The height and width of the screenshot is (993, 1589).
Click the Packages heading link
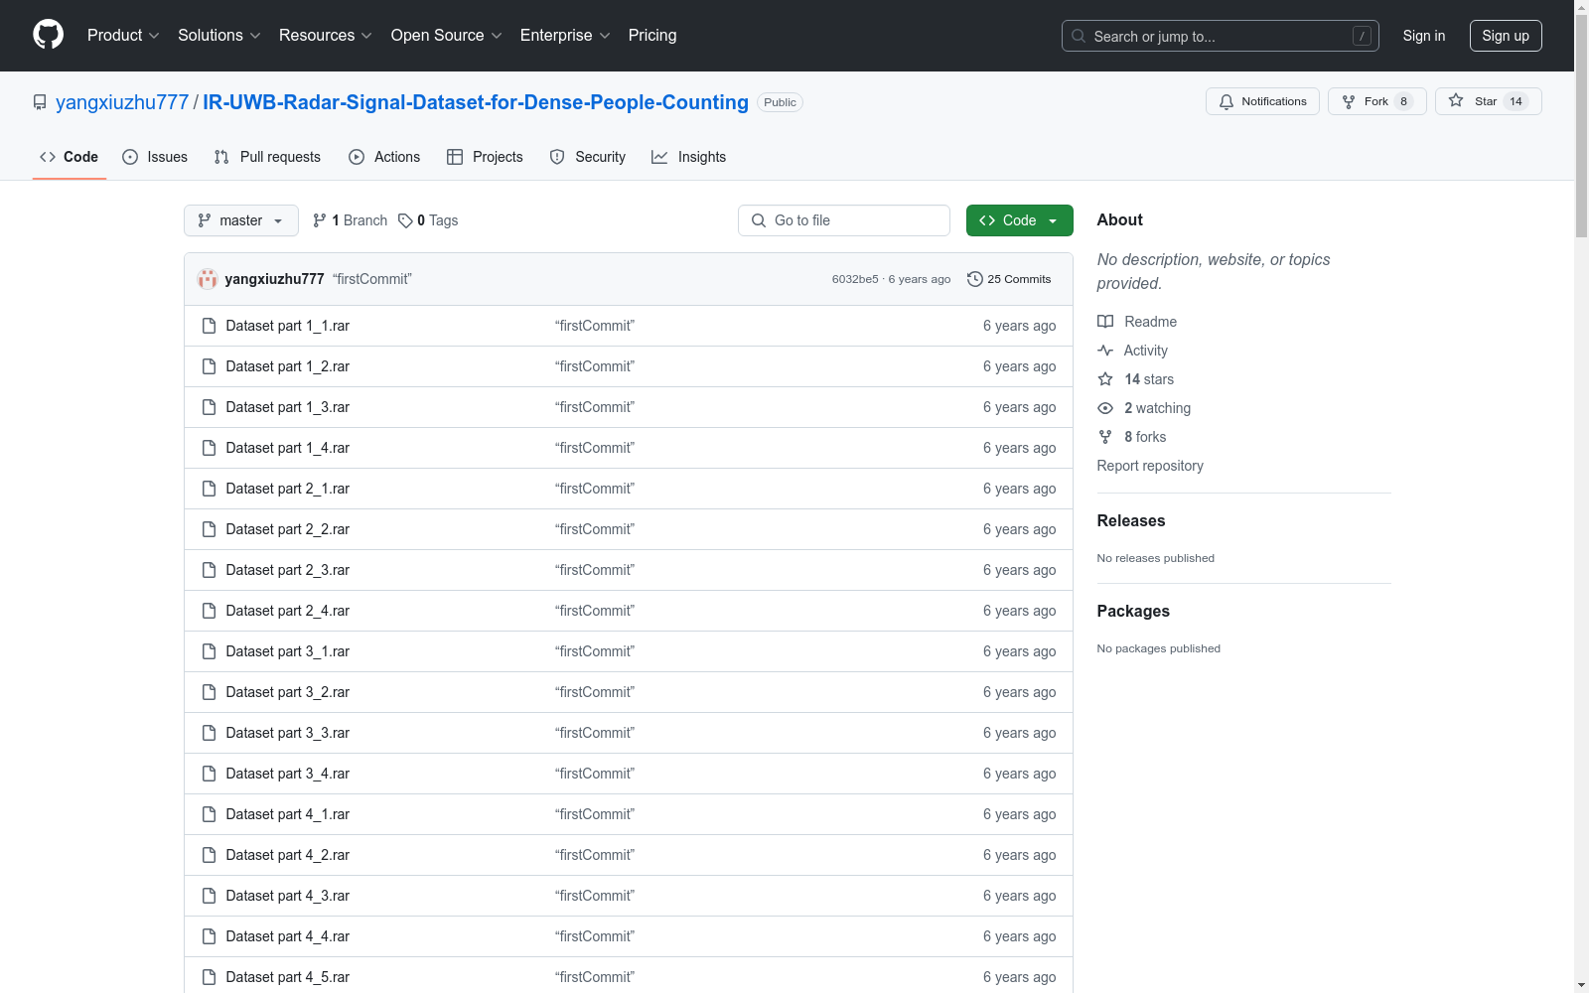1133,612
